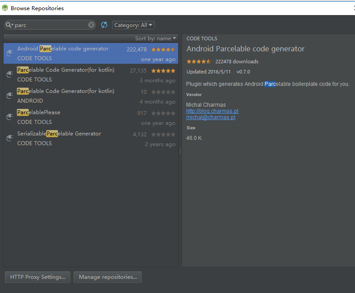Click the Android Studio icon in title bar
This screenshot has width=355, height=293.
5,8
